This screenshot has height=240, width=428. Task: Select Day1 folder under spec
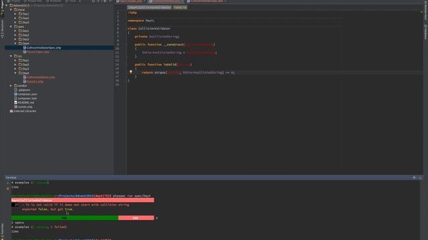click(x=25, y=31)
